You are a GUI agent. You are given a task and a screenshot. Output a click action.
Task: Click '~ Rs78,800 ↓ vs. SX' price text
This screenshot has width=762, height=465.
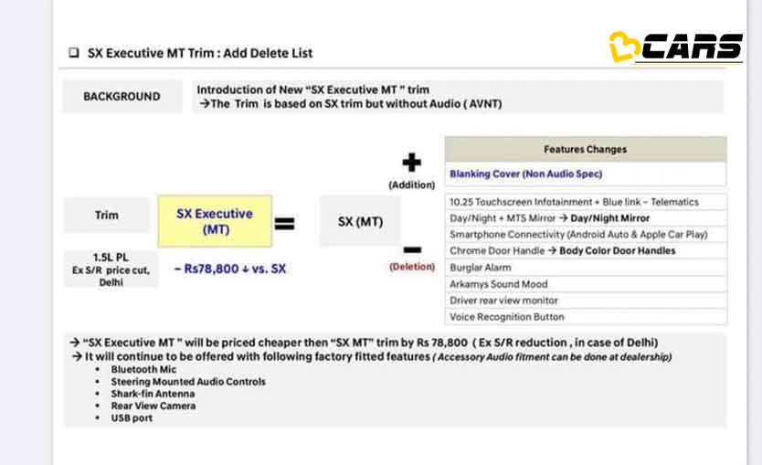(230, 269)
